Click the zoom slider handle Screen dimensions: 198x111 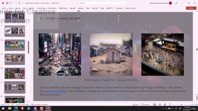181,105
